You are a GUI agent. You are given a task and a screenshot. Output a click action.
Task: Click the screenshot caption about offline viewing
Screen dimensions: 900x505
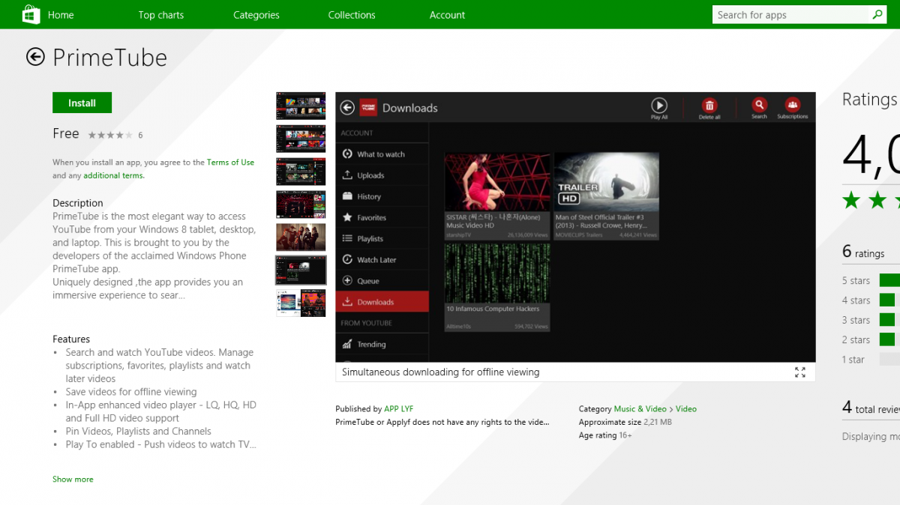point(440,372)
